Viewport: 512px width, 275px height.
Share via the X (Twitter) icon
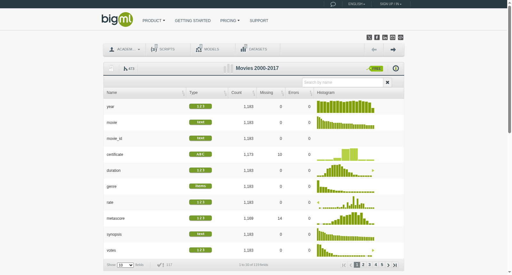369,37
